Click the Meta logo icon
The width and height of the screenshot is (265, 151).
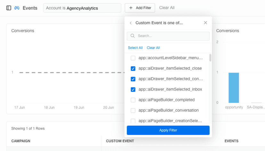(17, 8)
